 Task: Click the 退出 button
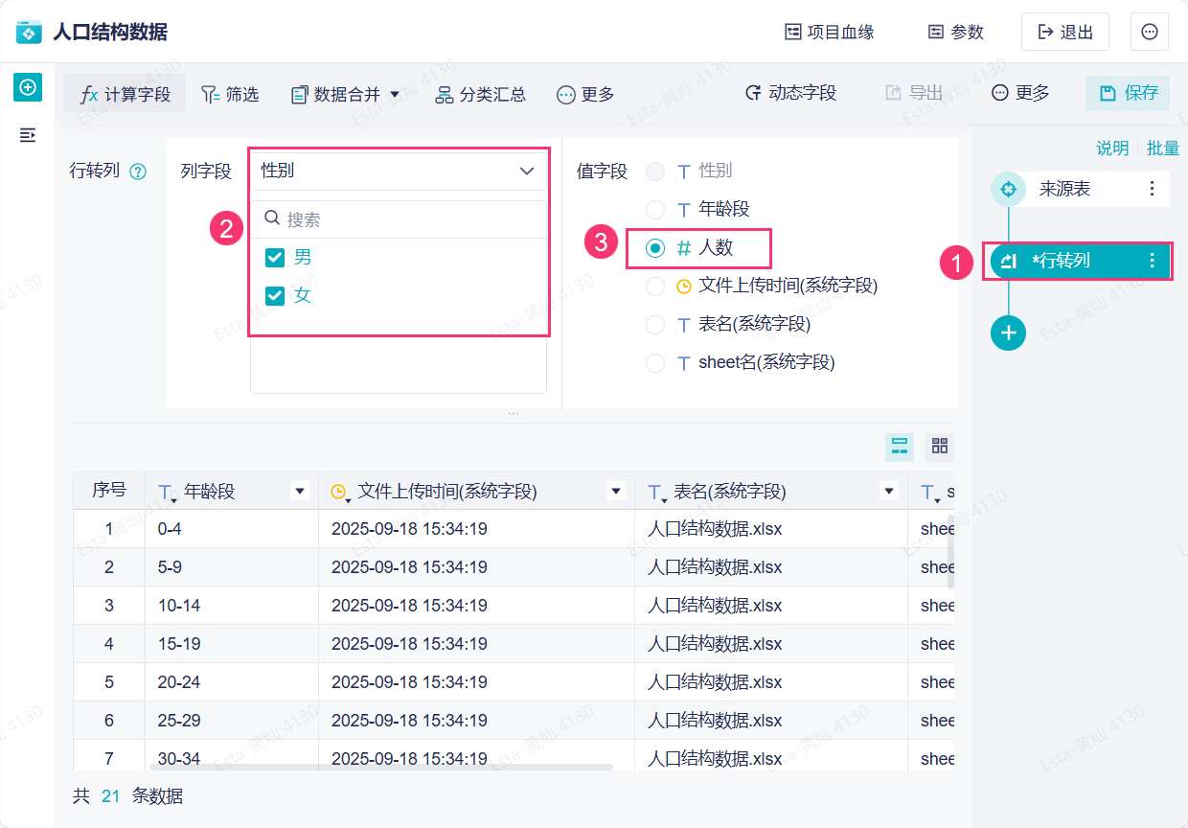point(1064,33)
